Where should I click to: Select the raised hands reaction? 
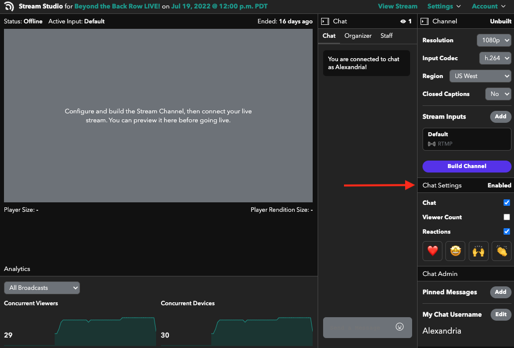pos(479,251)
